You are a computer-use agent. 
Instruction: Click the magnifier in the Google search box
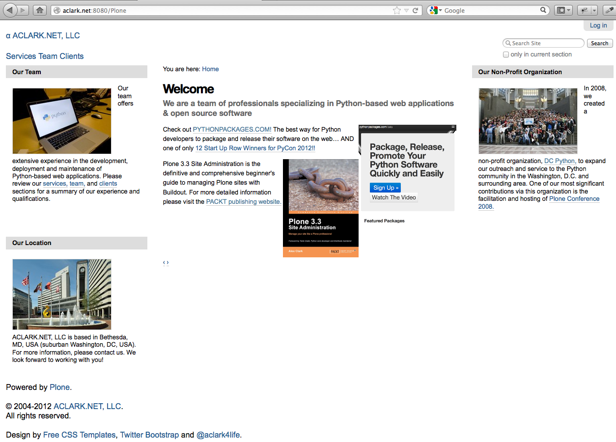point(543,10)
